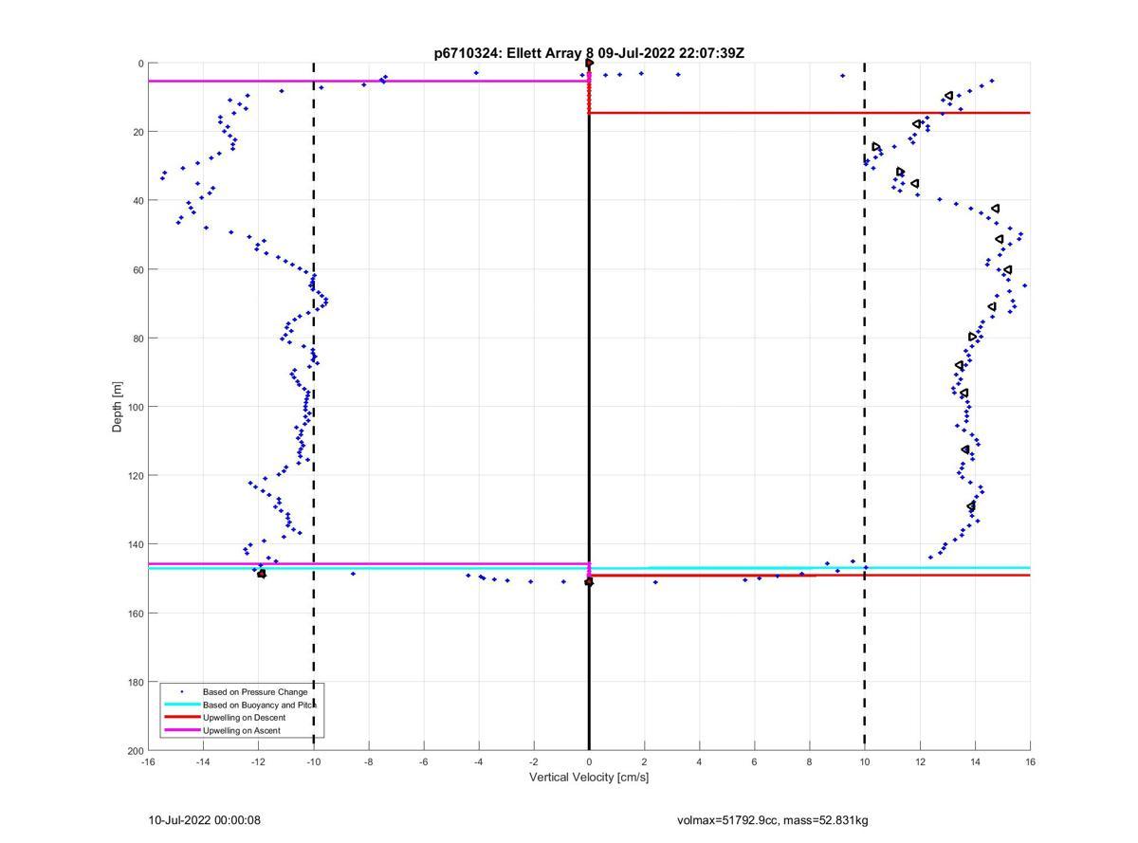Click the -6 tick on the velocity axis

(x=424, y=761)
